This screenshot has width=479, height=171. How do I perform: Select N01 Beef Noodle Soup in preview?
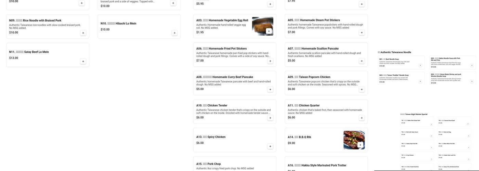click(x=401, y=63)
